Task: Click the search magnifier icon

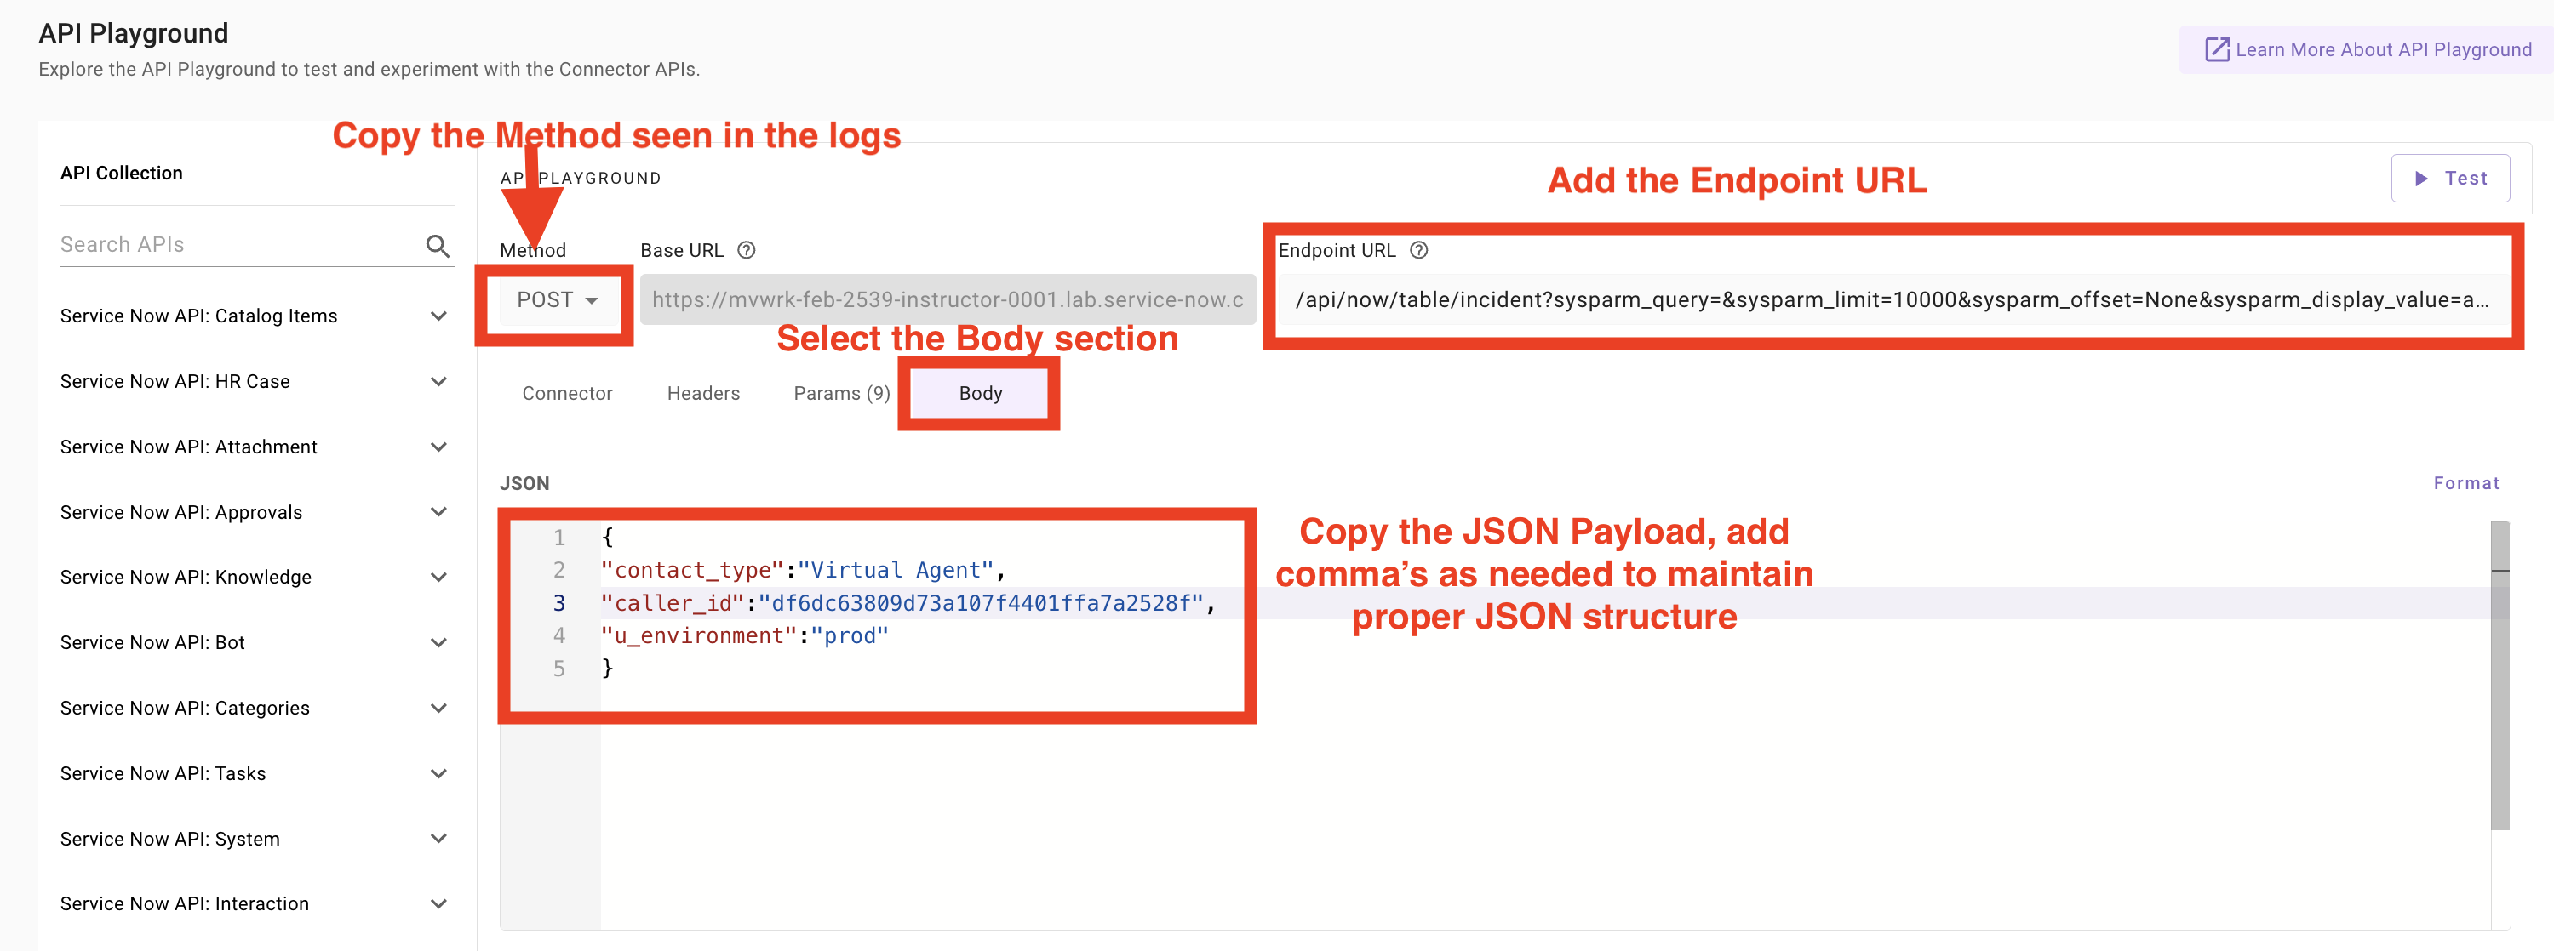Action: 438,245
